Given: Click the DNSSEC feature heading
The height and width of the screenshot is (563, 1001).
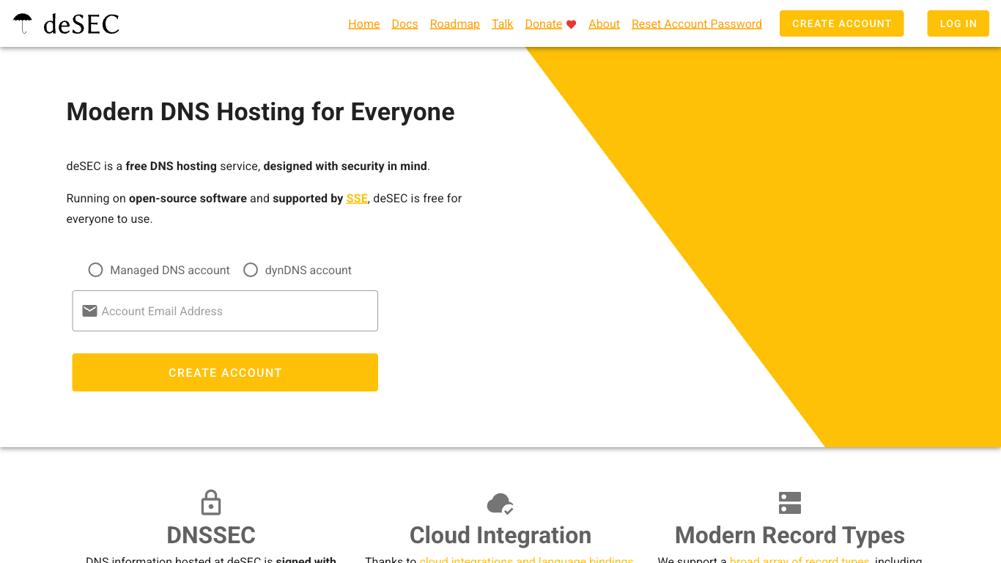Looking at the screenshot, I should [211, 535].
